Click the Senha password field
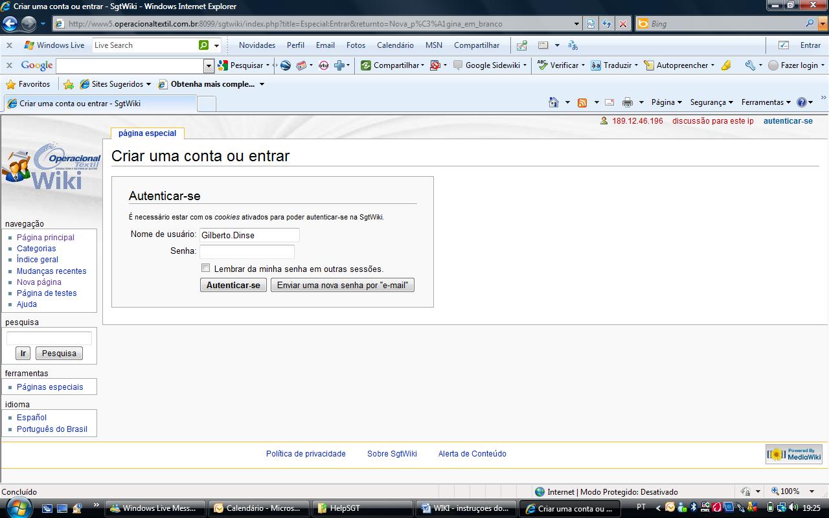Screen dimensions: 829x518 (247, 251)
